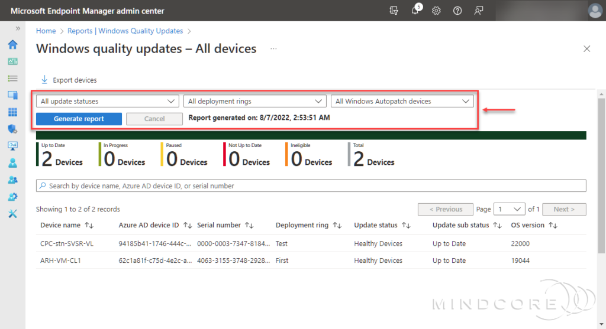The width and height of the screenshot is (606, 329).
Task: Open Groups icon in sidebar
Action: click(13, 180)
